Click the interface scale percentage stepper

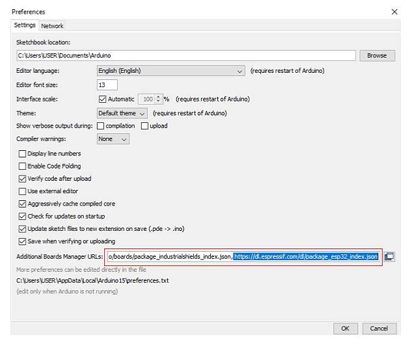pos(158,99)
